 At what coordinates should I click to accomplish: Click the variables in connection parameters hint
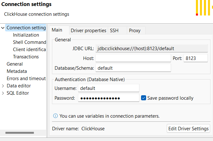coord(109,116)
